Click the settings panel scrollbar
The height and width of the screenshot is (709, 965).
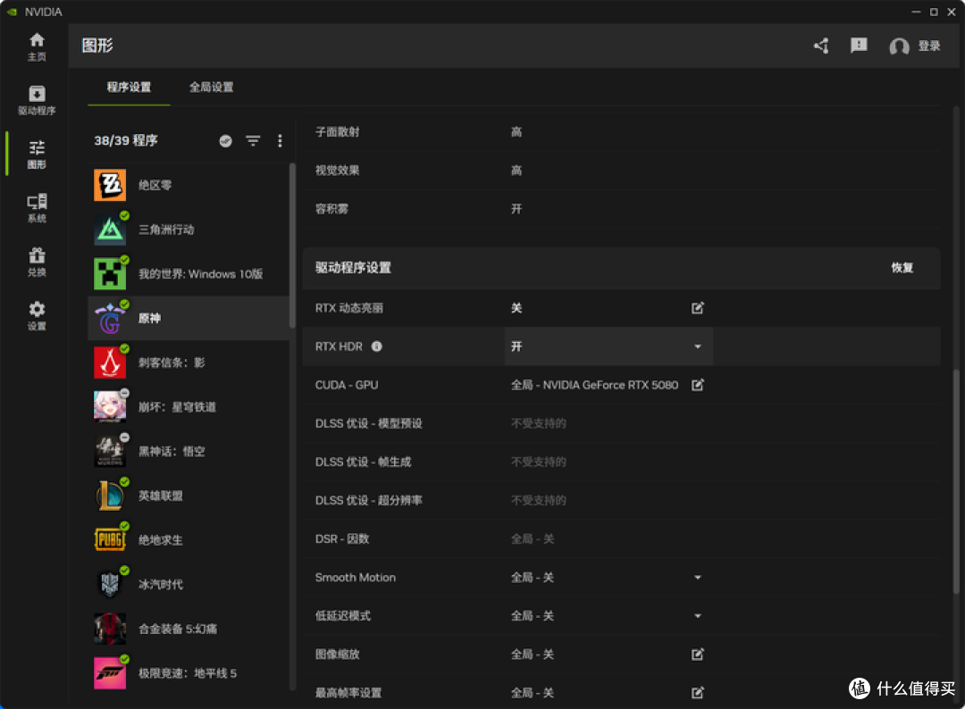(x=956, y=481)
